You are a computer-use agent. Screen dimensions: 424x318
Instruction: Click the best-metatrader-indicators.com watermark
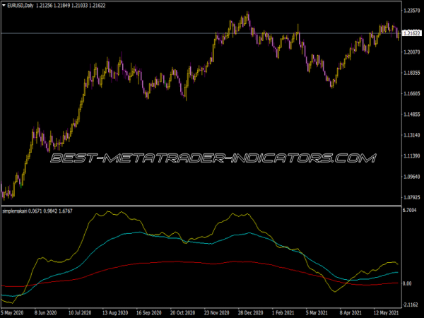[x=212, y=158]
